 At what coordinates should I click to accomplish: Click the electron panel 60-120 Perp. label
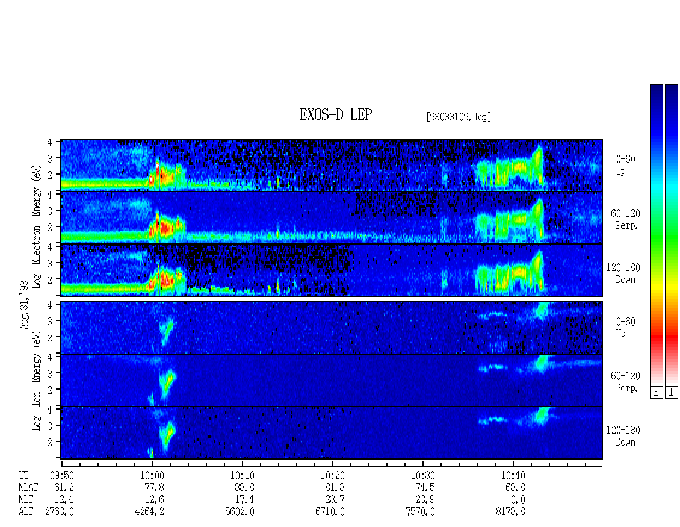625,219
